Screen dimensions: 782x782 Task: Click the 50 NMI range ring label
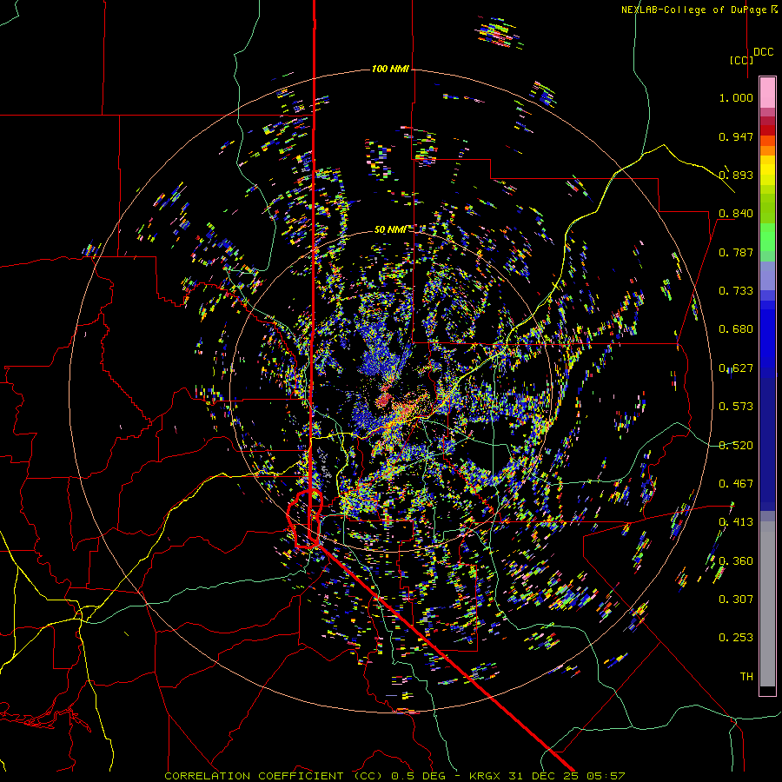click(390, 229)
